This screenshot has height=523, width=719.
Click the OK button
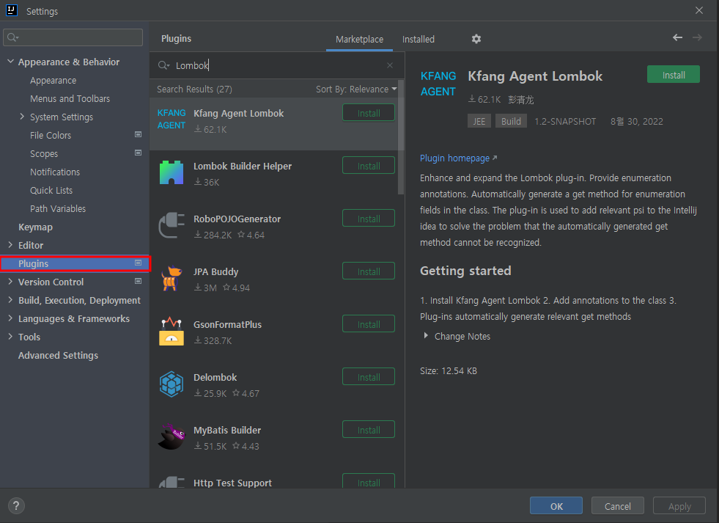[556, 505]
